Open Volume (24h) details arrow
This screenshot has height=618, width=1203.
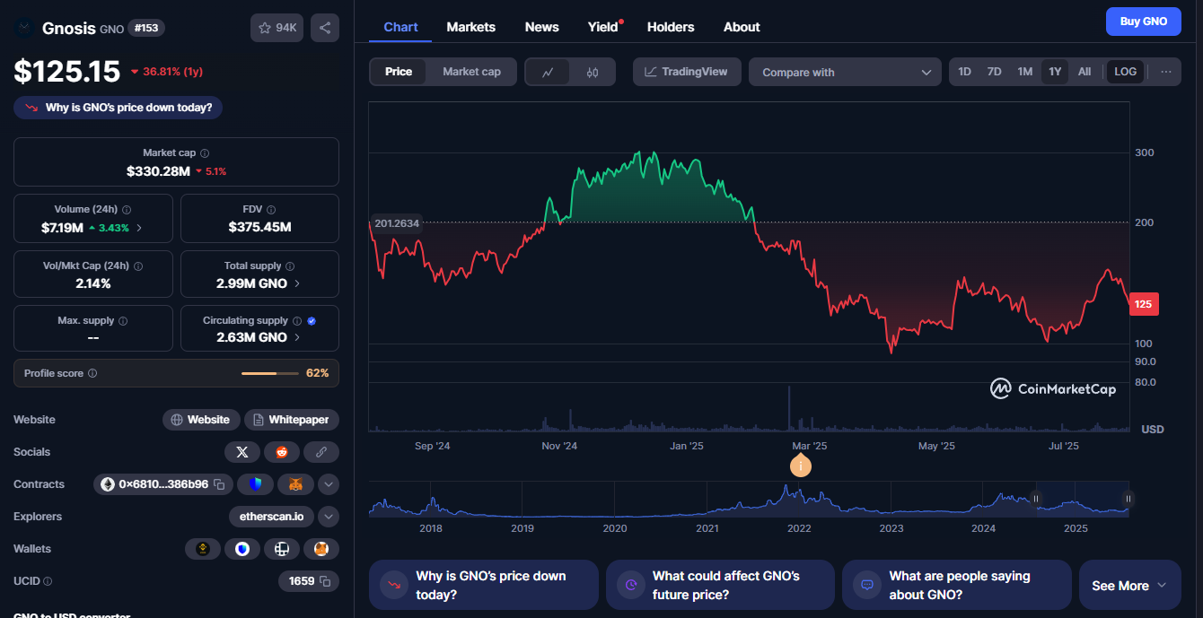tap(139, 228)
